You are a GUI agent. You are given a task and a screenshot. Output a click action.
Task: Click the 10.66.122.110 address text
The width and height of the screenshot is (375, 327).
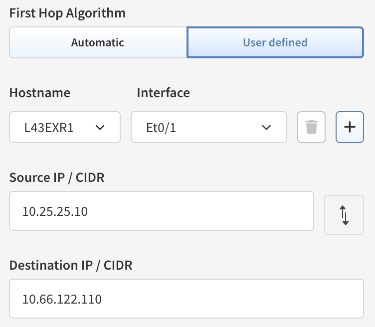click(x=62, y=299)
